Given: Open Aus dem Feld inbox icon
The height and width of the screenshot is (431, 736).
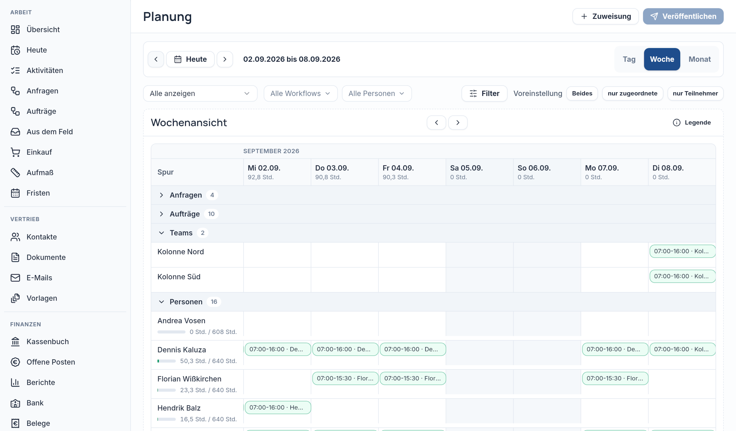Looking at the screenshot, I should coord(15,132).
